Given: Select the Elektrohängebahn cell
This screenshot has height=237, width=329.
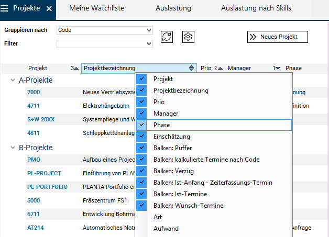Looking at the screenshot, I should (106, 106).
